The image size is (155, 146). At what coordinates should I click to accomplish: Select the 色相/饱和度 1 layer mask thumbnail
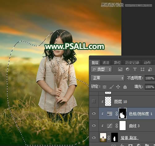(x=123, y=113)
